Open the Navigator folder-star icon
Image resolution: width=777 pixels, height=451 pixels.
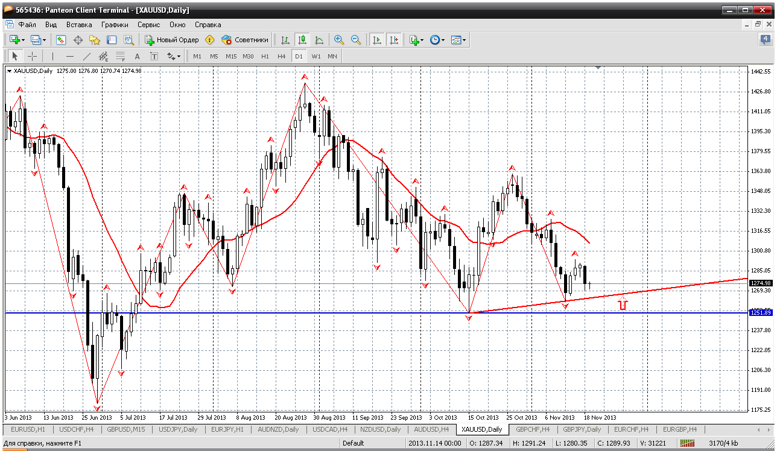[95, 40]
